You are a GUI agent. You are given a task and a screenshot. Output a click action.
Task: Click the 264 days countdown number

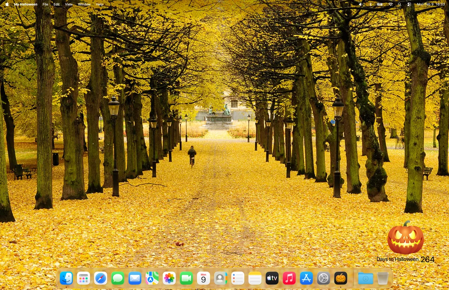click(x=428, y=259)
